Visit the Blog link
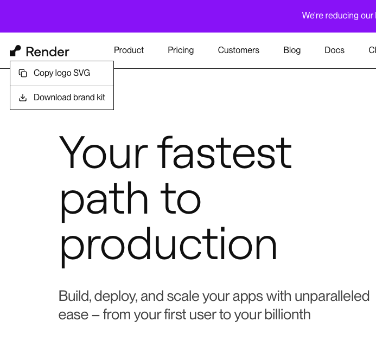376x341 pixels. tap(292, 50)
